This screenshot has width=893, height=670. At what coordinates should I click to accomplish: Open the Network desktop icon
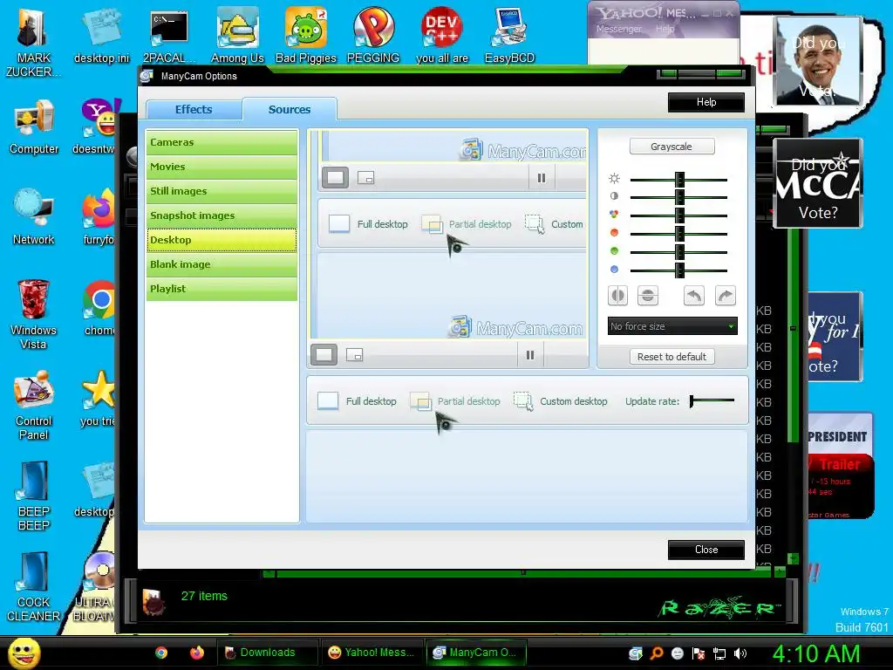34,218
